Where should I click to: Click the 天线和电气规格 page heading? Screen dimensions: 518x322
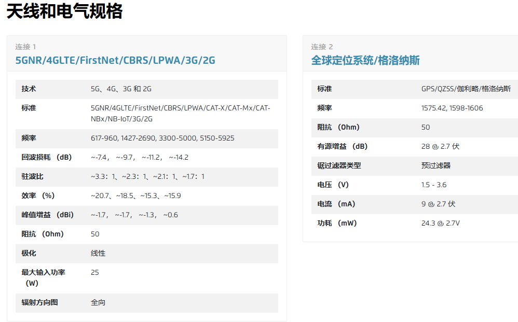[x=65, y=11]
